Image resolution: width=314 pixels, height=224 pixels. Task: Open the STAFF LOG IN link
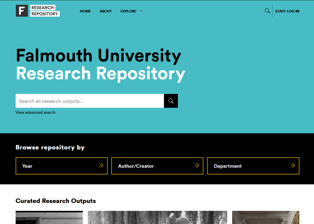tap(287, 11)
